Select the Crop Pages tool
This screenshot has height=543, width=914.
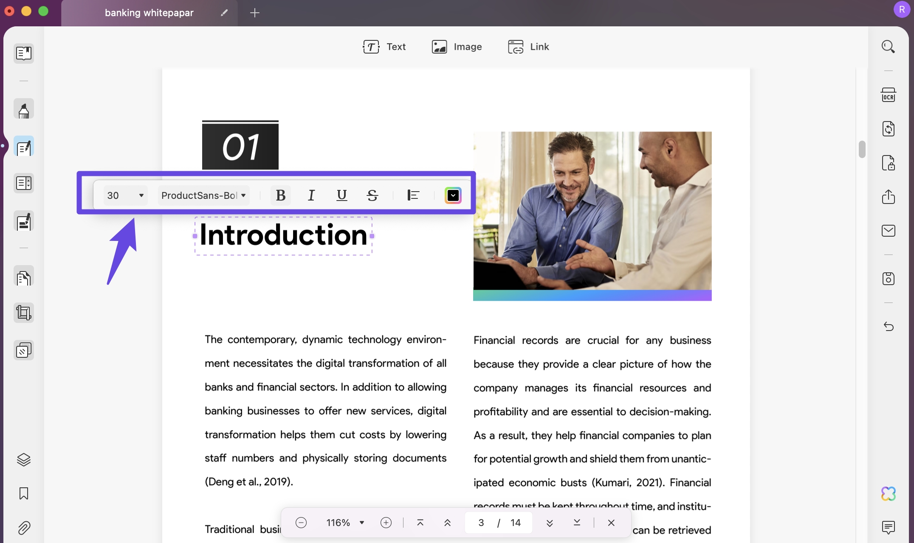(x=24, y=313)
